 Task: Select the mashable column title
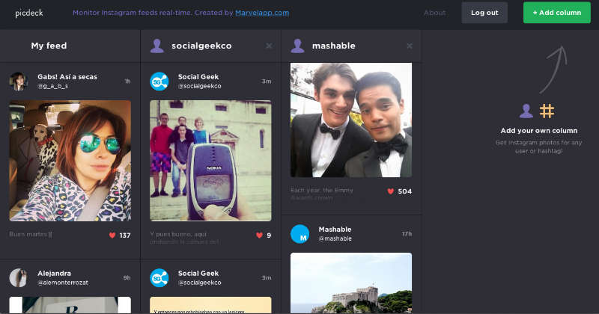click(x=333, y=46)
